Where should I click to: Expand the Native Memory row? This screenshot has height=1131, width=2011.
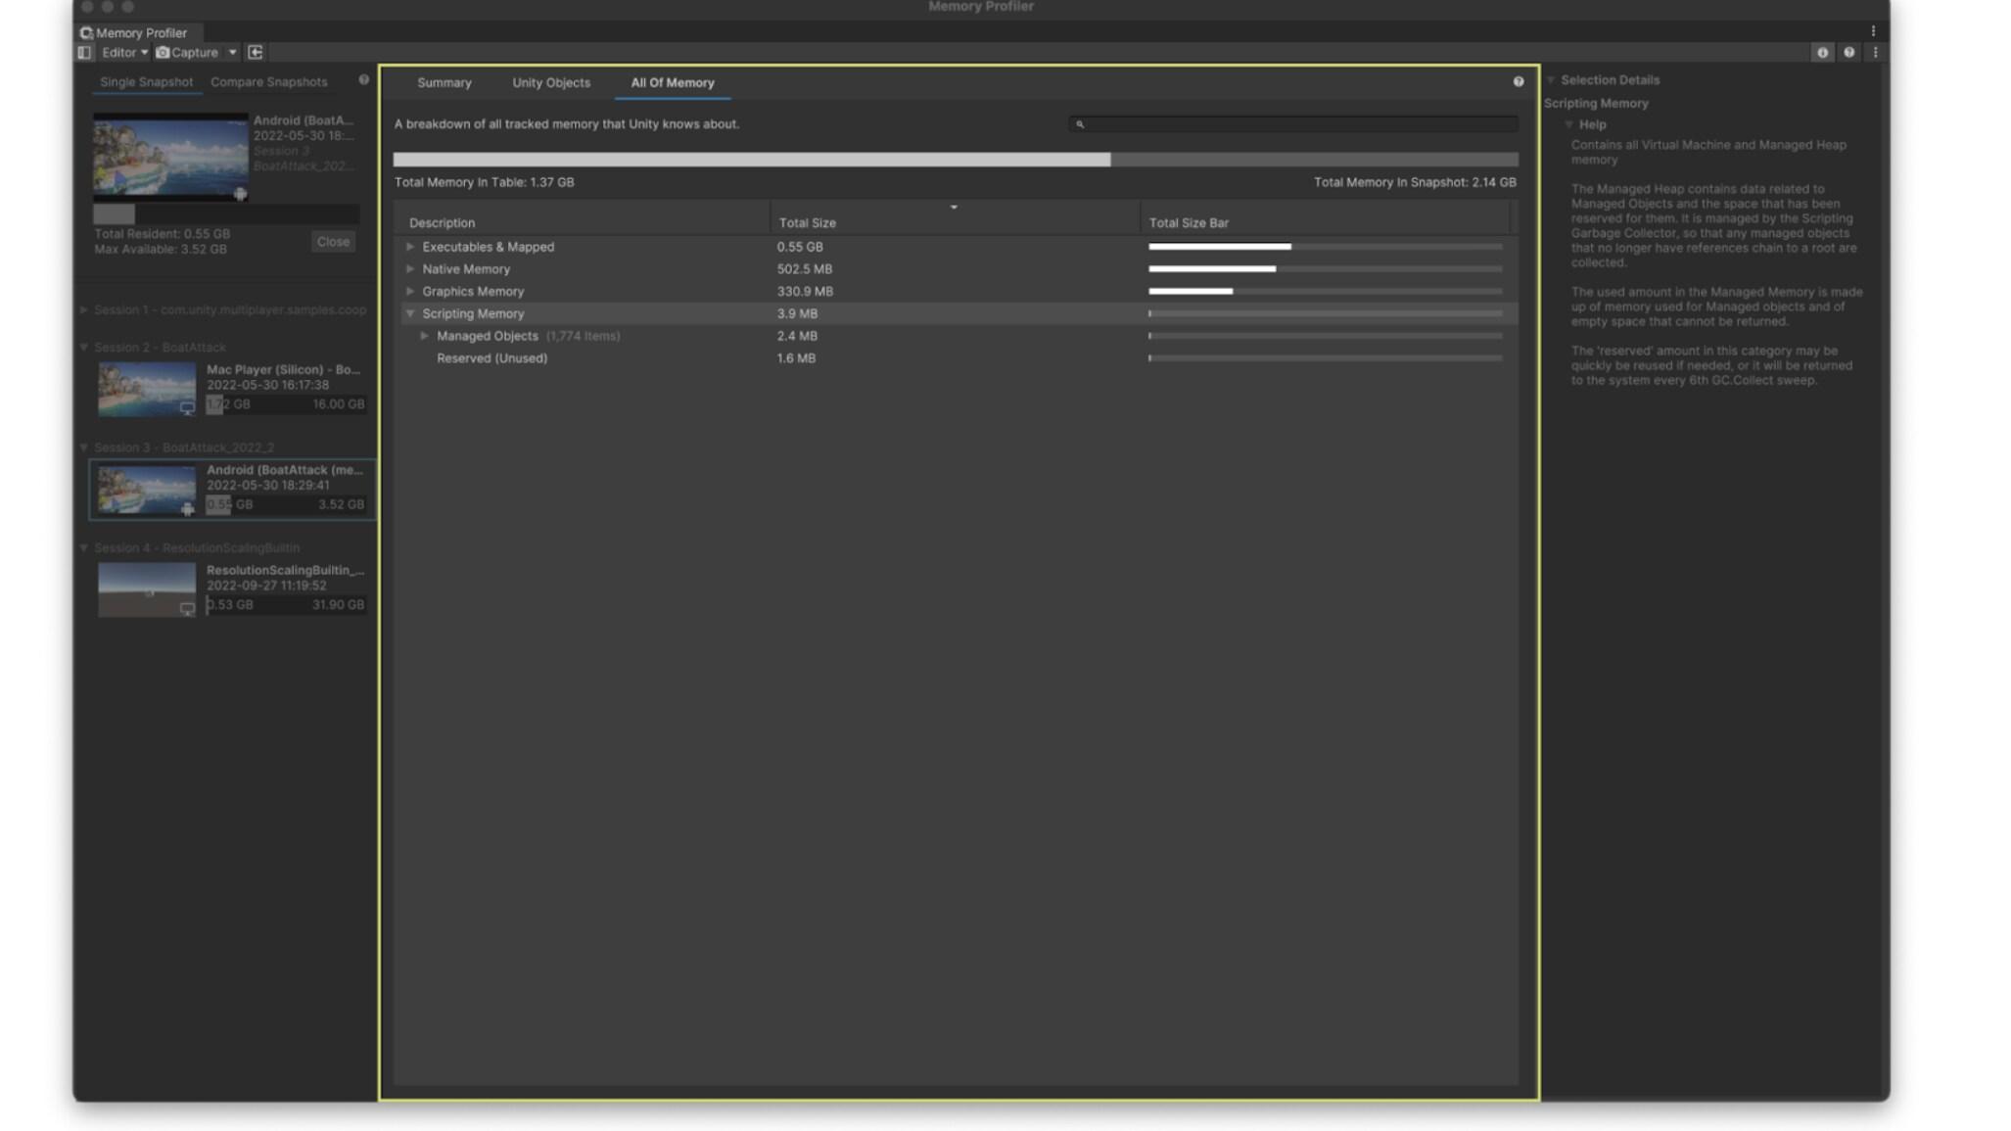pos(410,268)
